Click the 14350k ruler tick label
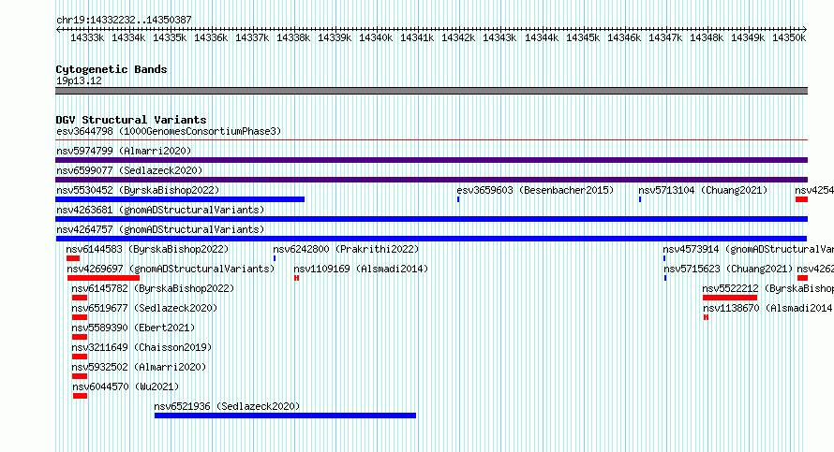Image resolution: width=834 pixels, height=452 pixels. tap(789, 37)
